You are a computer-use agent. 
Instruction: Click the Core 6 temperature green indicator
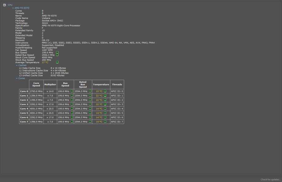click(x=105, y=117)
